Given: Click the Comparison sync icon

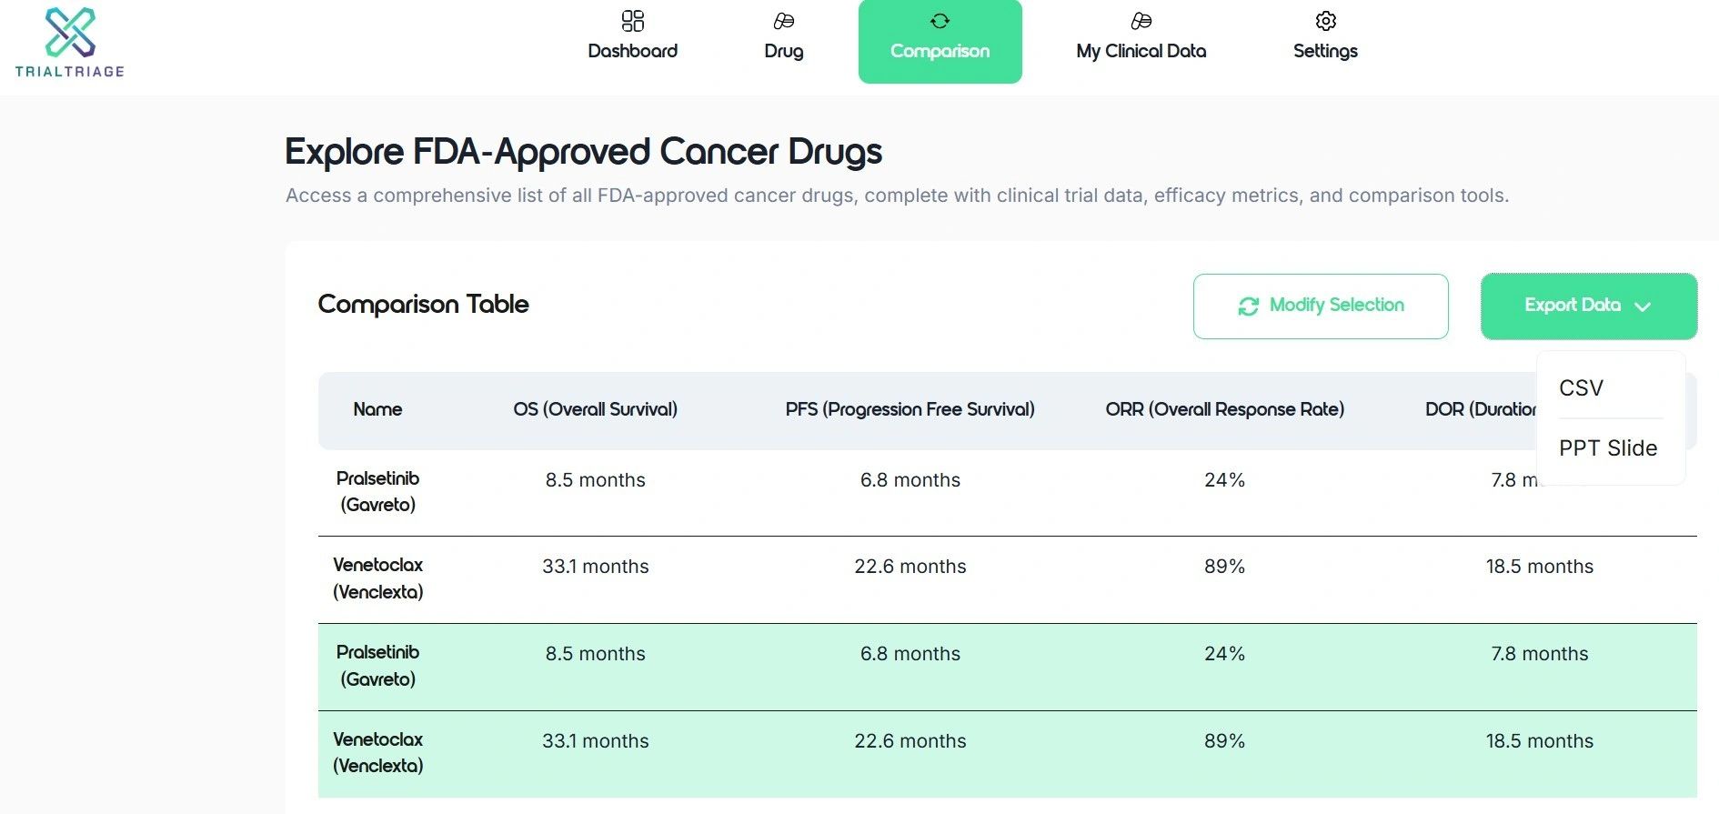Looking at the screenshot, I should pos(940,21).
